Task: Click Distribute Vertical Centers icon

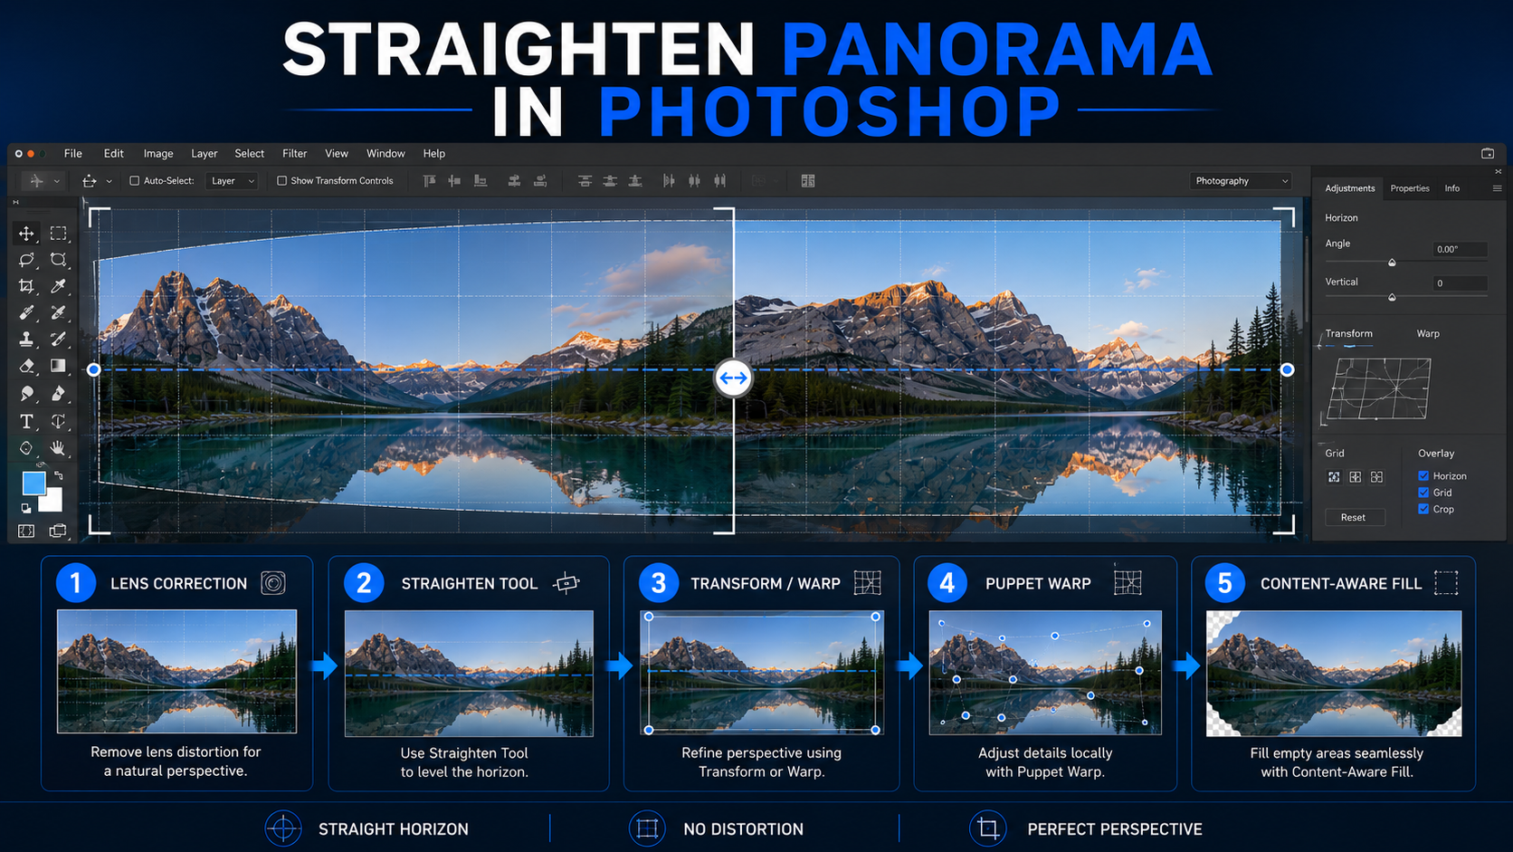Action: pos(610,181)
